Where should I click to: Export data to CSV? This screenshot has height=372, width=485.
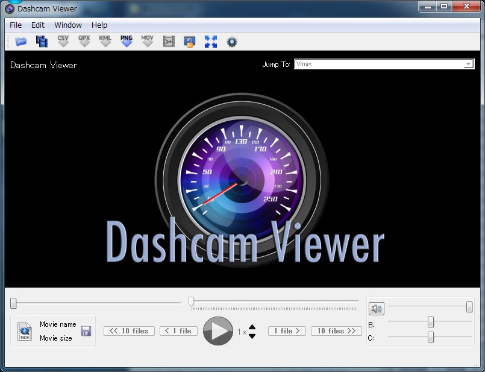[63, 41]
